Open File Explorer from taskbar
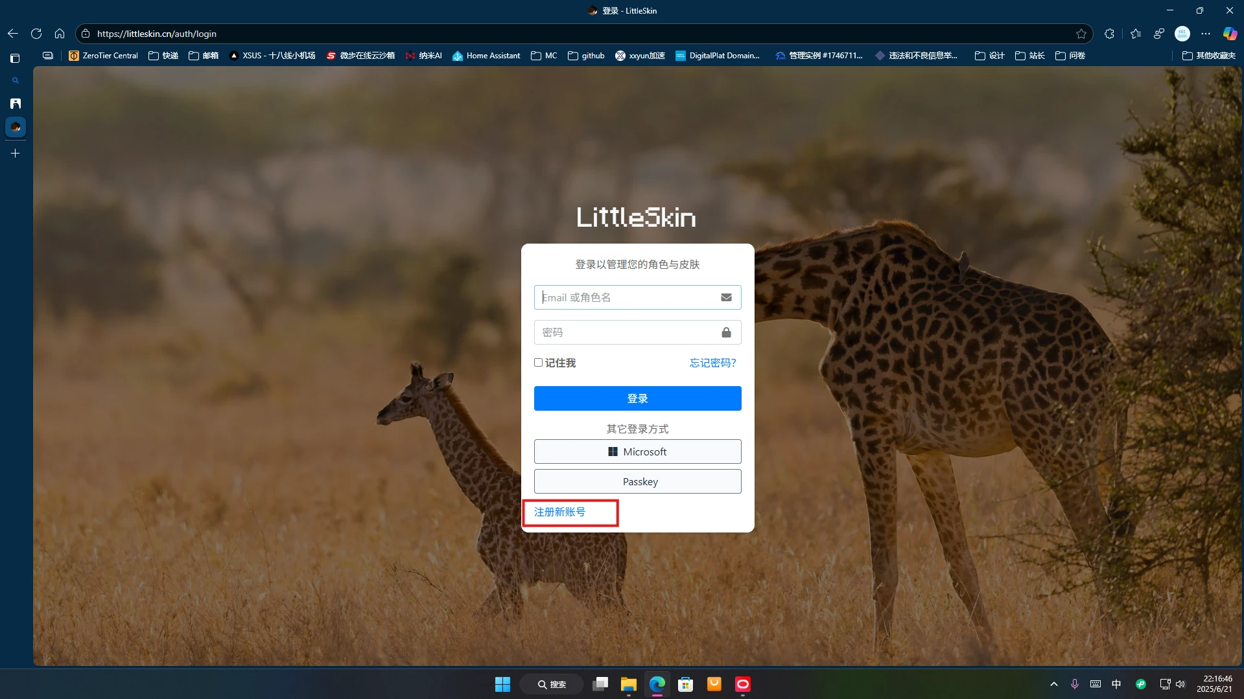 point(628,684)
